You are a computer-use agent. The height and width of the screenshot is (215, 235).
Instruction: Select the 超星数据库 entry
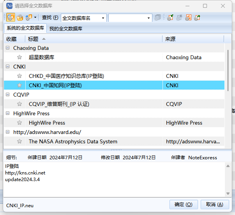click(x=42, y=57)
